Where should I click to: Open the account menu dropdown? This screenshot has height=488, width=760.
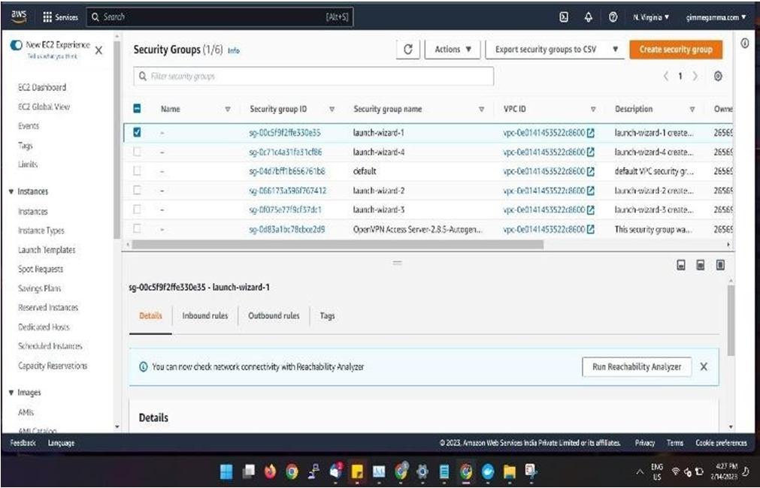click(x=716, y=17)
